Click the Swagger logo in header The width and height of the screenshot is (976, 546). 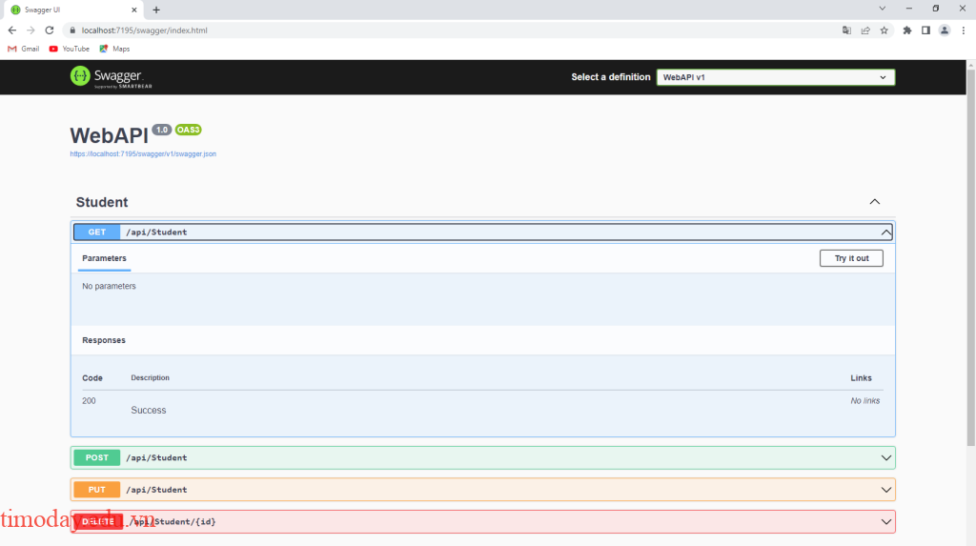tap(111, 77)
